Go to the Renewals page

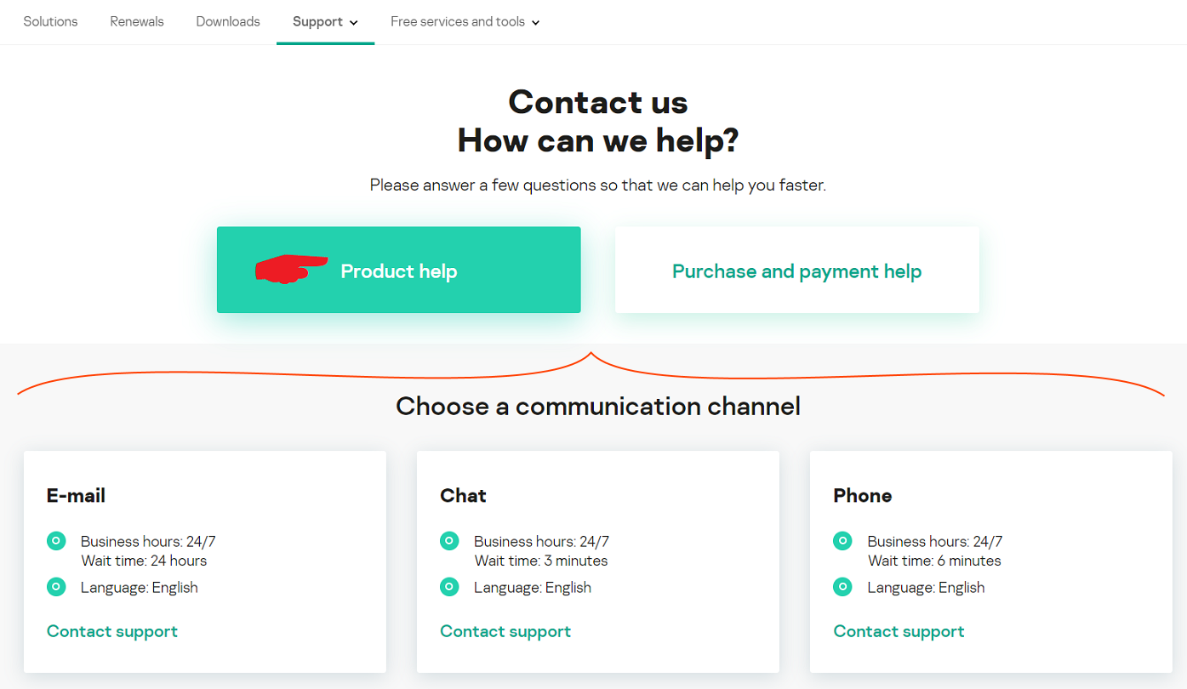click(x=137, y=21)
